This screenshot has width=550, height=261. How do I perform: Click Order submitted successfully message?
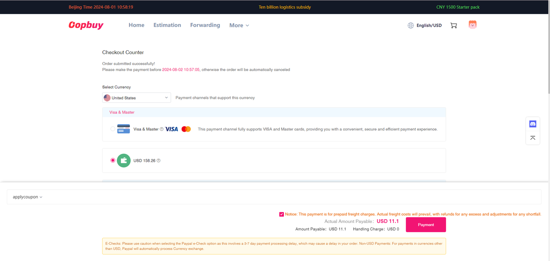pyautogui.click(x=129, y=64)
